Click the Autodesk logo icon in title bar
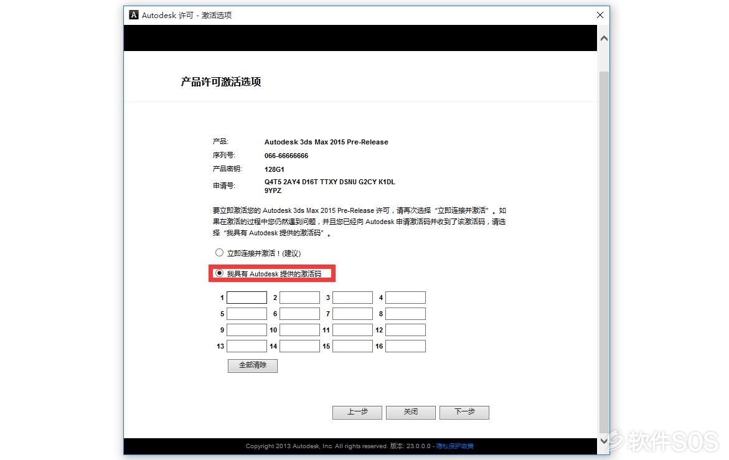Screen dimensions: 729x460 click(x=134, y=15)
